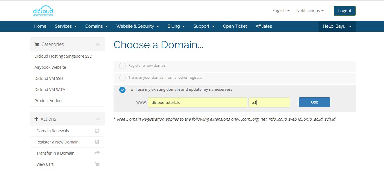The height and width of the screenshot is (174, 384).
Task: Go to Home in the navigation bar
Action: pos(40,26)
